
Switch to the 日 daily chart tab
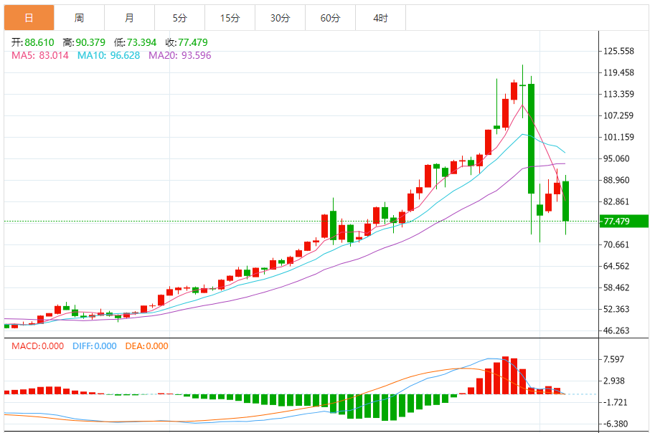tap(29, 18)
